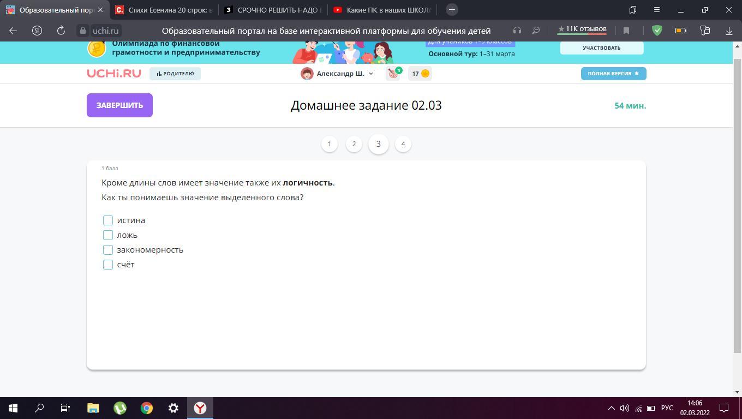This screenshot has width=742, height=419.
Task: Switch to the 'Стихи Есенина 20 строк' tab
Action: coord(164,10)
